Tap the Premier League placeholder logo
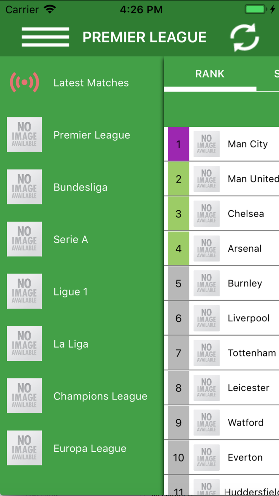Screen dimensions: 279x496 coord(25,134)
